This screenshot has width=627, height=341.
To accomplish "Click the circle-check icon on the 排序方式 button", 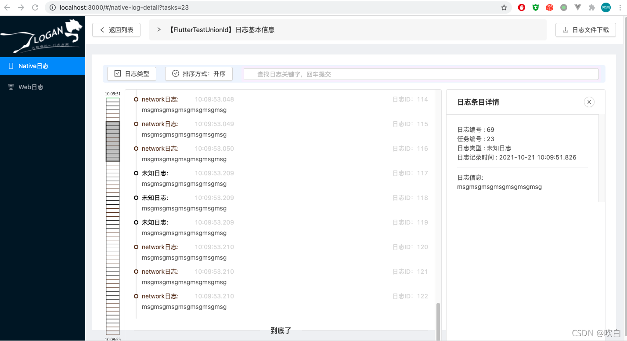I will [175, 73].
